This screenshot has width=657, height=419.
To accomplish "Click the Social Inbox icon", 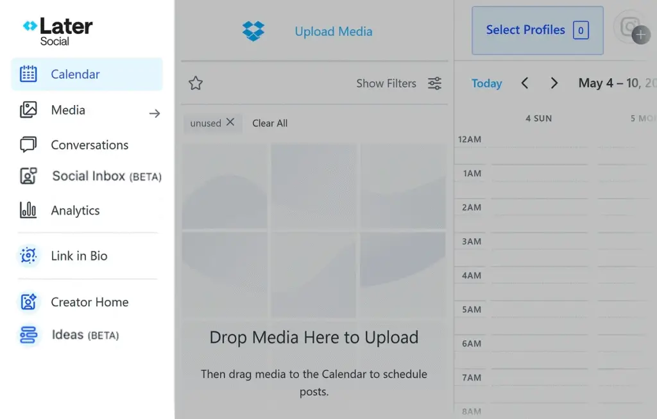I will [x=28, y=176].
